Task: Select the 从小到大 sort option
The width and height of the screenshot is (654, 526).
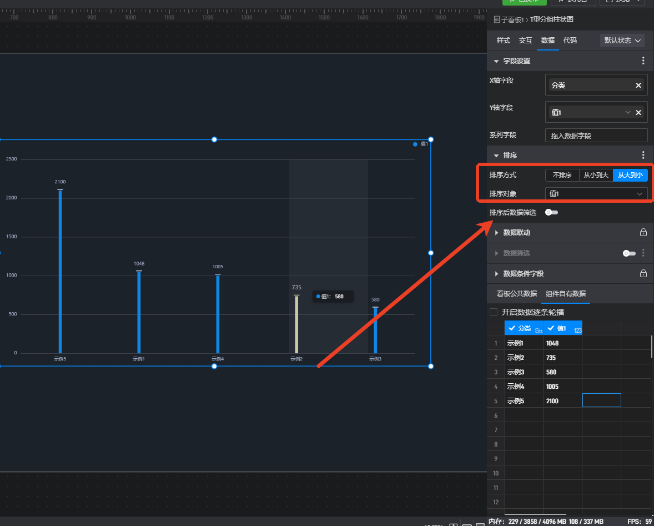Action: tap(596, 175)
